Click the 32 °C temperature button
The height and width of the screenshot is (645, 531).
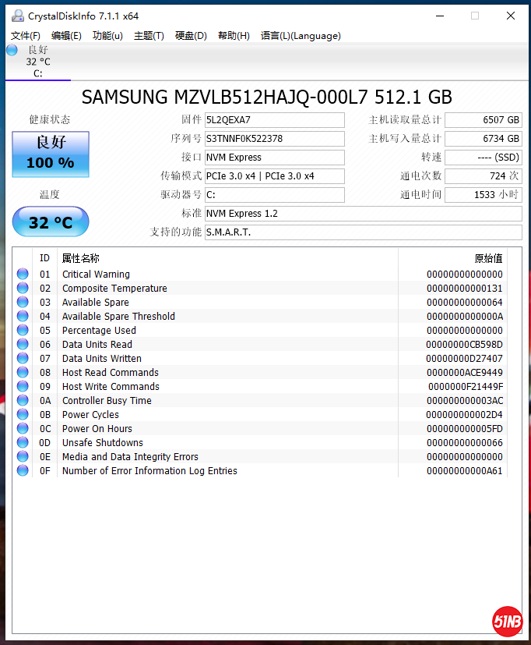(x=51, y=222)
